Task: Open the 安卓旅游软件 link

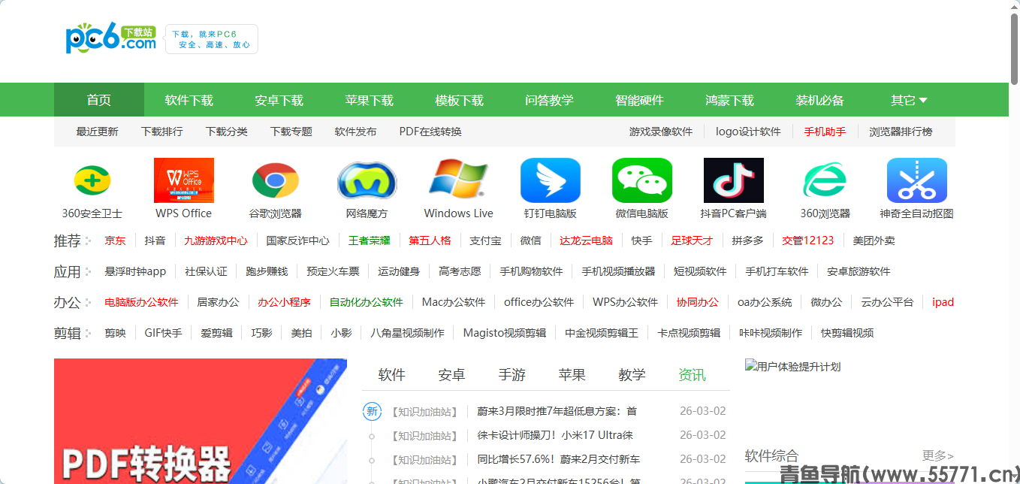Action: (x=859, y=271)
